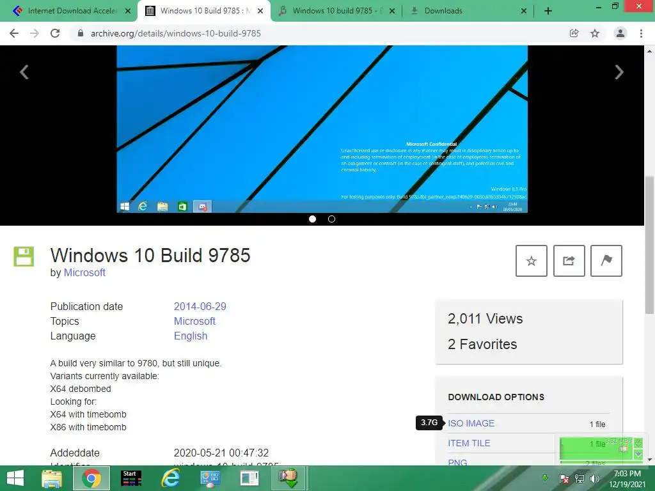Open Control Panel taskbar icon
Viewport: 655px width, 491px height.
pos(210,478)
